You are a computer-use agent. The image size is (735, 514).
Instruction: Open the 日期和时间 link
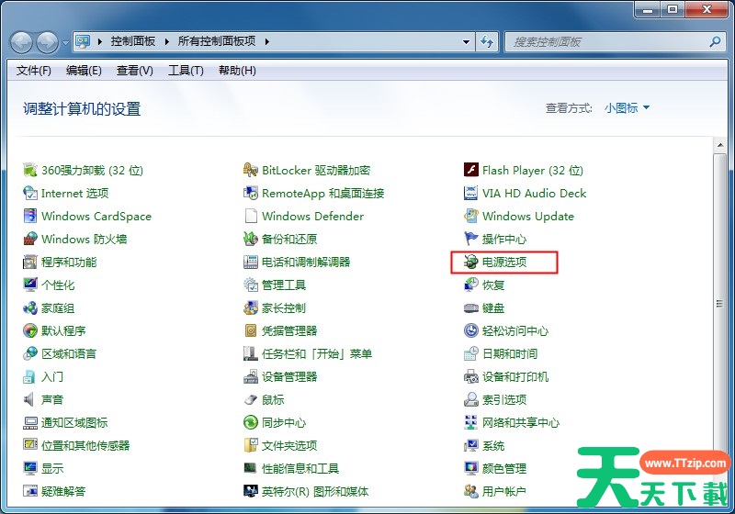click(x=510, y=354)
